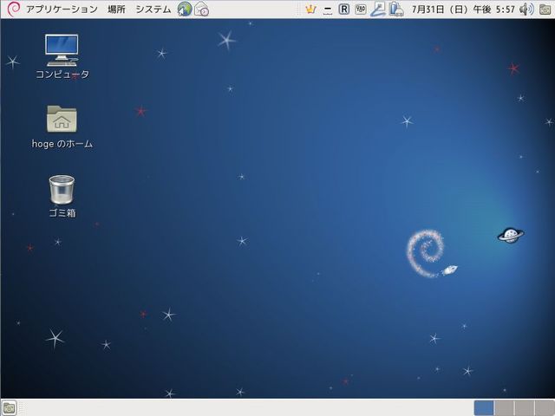The width and height of the screenshot is (555, 416).
Task: Click the ゴミ箱 trash icon
Action: coord(62,189)
